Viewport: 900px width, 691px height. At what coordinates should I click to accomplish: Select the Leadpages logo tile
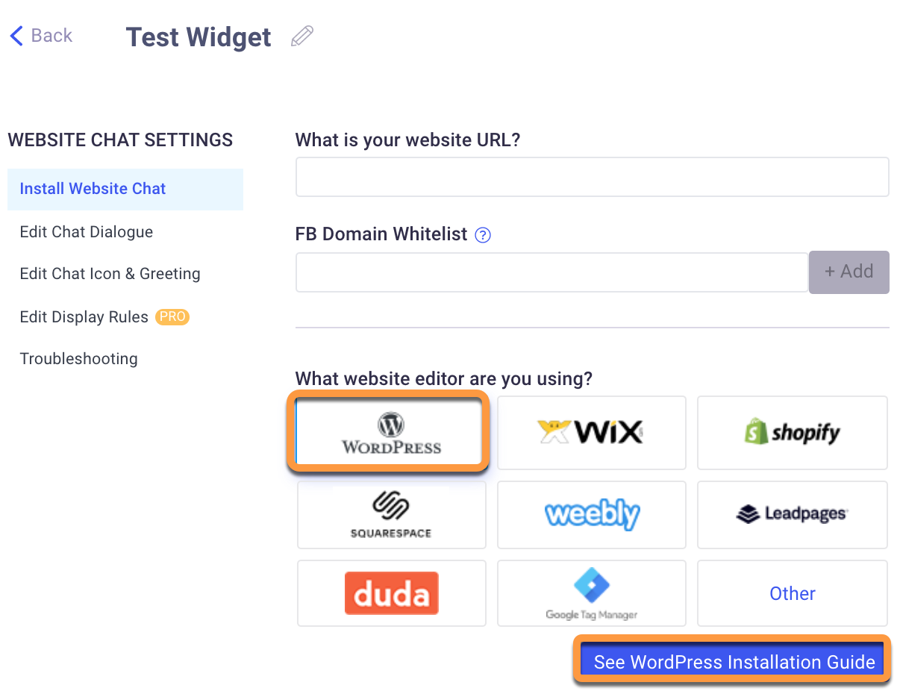point(792,514)
